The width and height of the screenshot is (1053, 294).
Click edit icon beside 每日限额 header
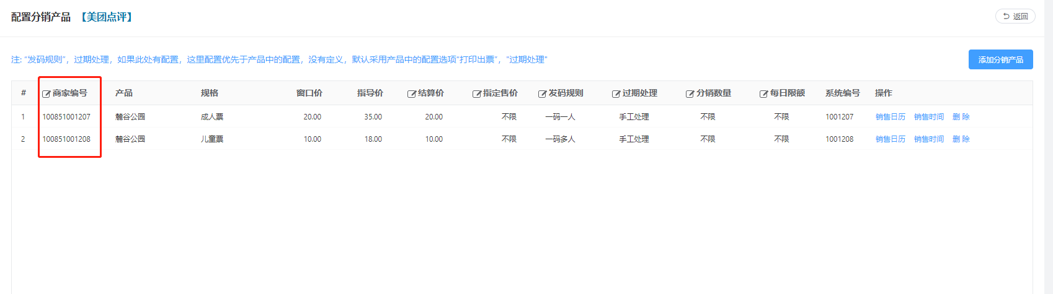click(763, 94)
